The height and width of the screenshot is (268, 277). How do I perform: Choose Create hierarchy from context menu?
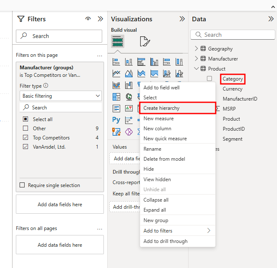(x=178, y=108)
